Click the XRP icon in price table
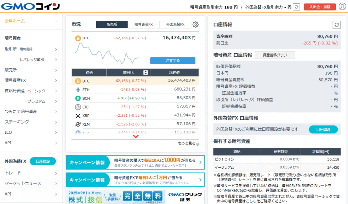Screen dimensions: 348x204 77,116
